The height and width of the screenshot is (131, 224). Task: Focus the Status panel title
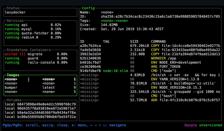pyautogui.click(x=13, y=8)
